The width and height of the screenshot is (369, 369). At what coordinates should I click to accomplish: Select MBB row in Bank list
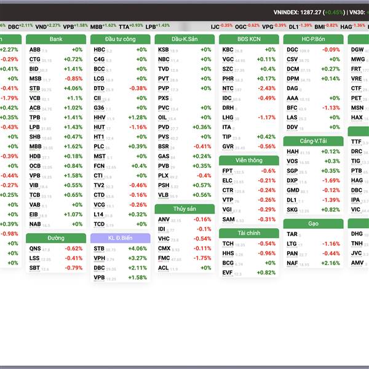click(56, 146)
